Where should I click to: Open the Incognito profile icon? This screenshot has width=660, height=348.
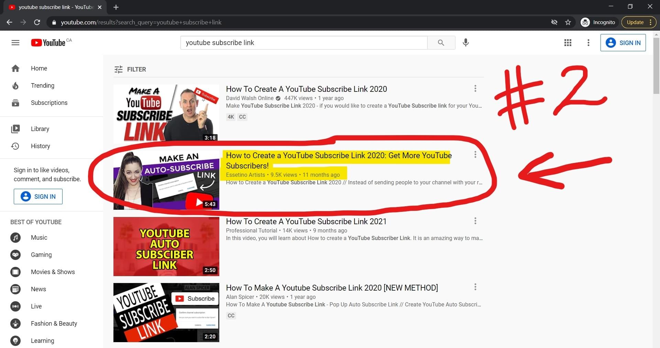[x=585, y=22]
